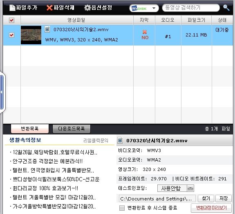
Task: Click the WMV, WMV3, 320 x 240 codec text
Action: (x=81, y=40)
